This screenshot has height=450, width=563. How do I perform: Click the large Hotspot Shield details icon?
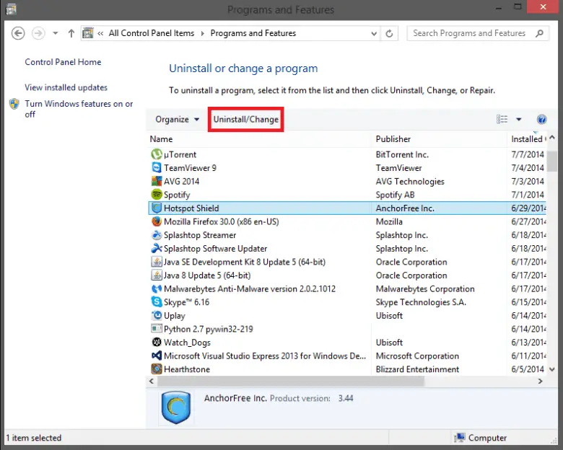(x=176, y=407)
